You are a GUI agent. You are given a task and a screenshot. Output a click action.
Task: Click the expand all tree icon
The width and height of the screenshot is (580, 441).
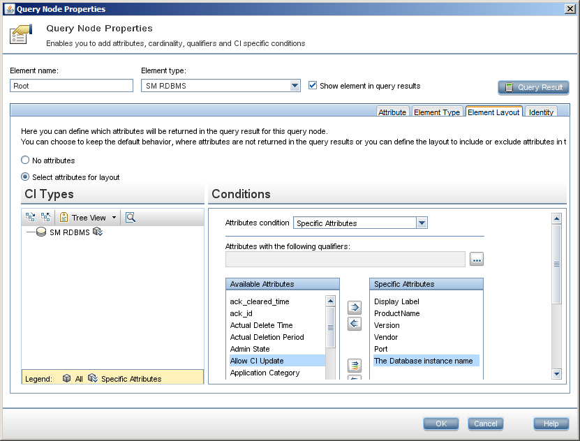coord(30,217)
